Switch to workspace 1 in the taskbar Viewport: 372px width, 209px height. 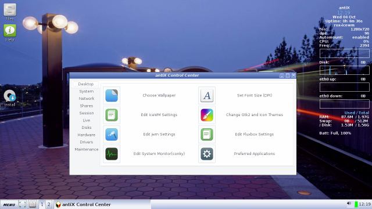pos(42,204)
